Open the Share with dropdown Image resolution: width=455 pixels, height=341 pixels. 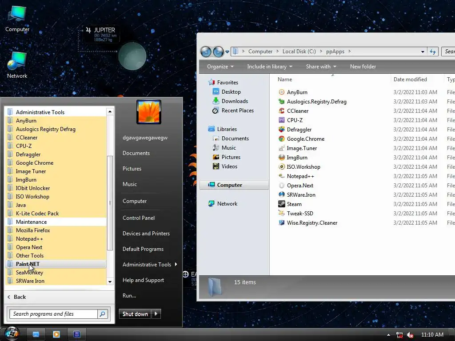[321, 67]
